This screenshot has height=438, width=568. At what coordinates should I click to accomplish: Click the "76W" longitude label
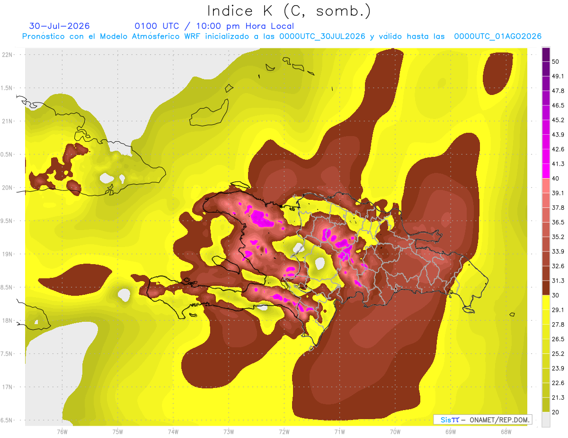pyautogui.click(x=62, y=431)
